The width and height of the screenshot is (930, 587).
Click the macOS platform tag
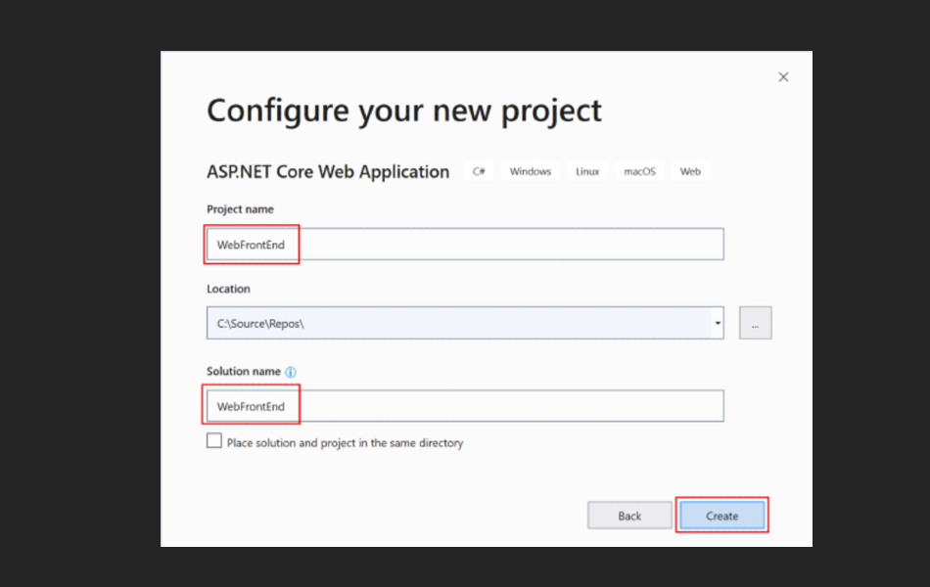coord(638,170)
